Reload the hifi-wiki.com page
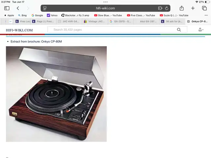 (x=166, y=8)
